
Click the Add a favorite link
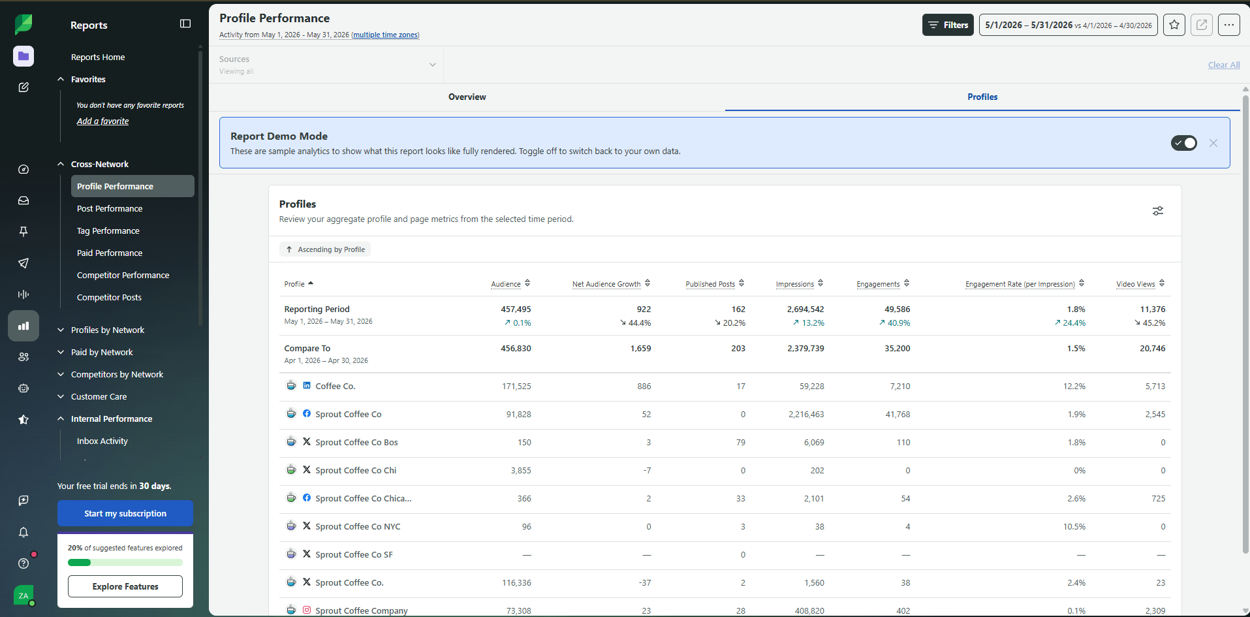pyautogui.click(x=102, y=121)
